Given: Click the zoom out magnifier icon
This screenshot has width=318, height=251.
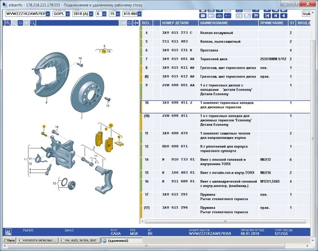Looking at the screenshot, I should tap(14, 23).
